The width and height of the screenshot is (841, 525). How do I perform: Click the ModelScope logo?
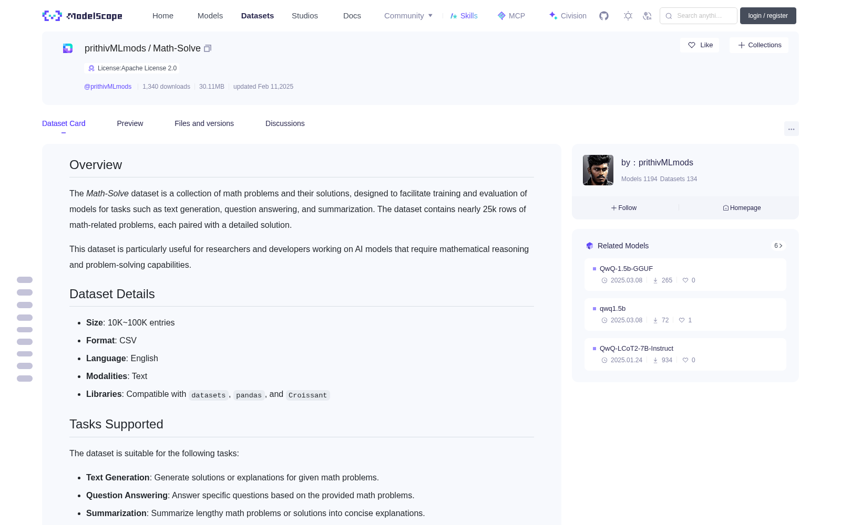[x=83, y=16]
